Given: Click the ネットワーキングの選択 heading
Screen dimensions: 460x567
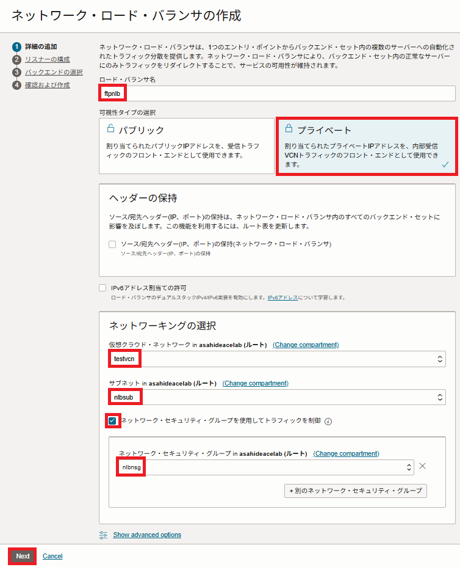Looking at the screenshot, I should click(x=162, y=326).
